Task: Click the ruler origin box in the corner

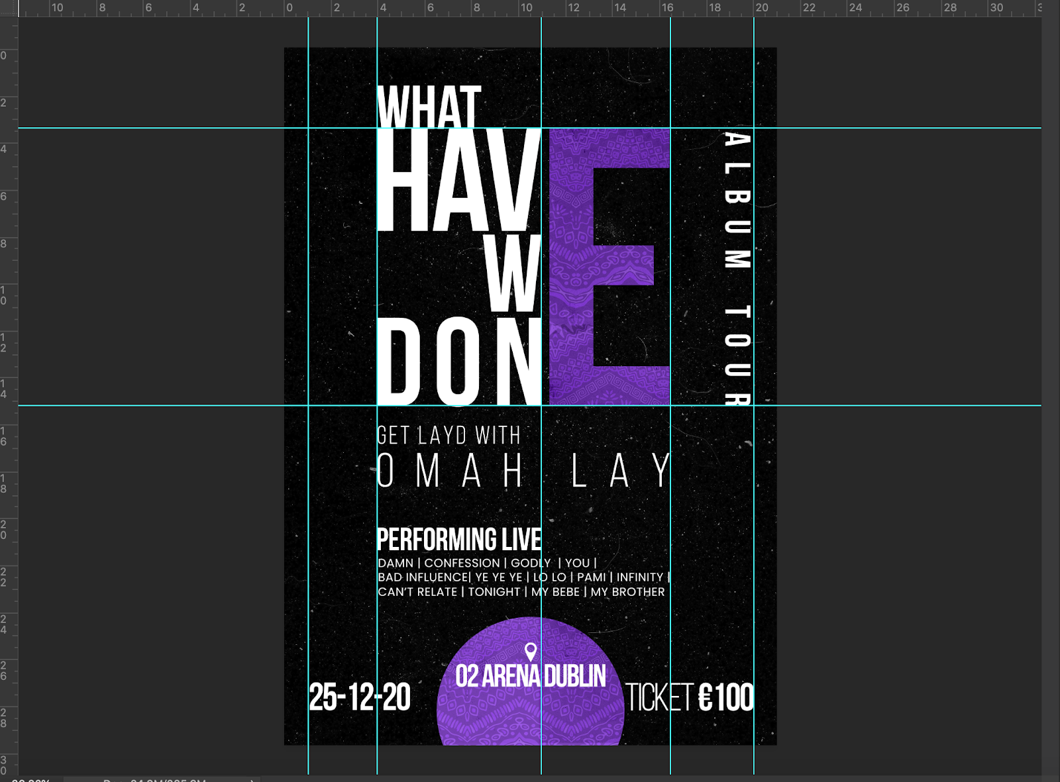Action: [x=9, y=8]
